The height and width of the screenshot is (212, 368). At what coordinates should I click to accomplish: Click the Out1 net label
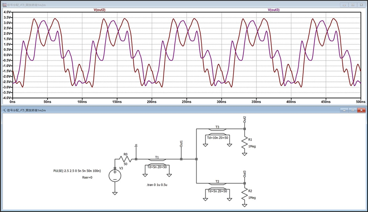(x=181, y=145)
